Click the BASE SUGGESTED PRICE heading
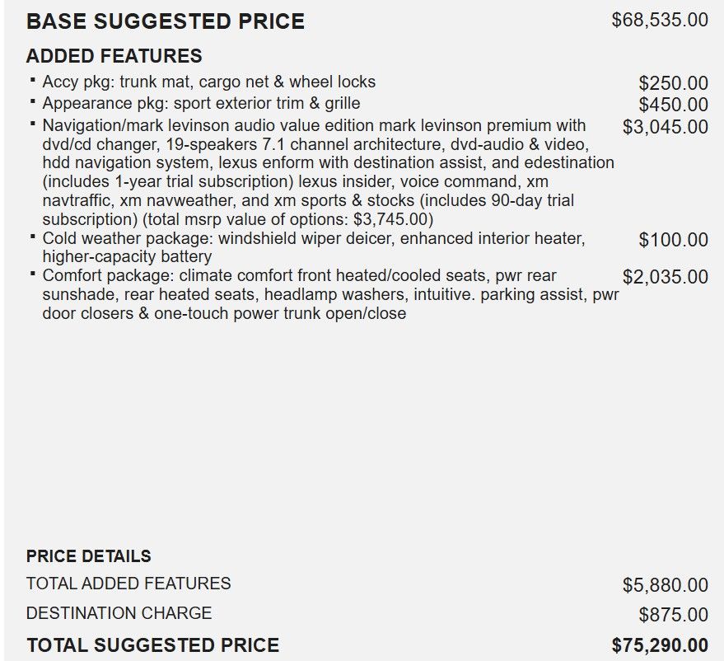724x661 pixels. pos(165,21)
